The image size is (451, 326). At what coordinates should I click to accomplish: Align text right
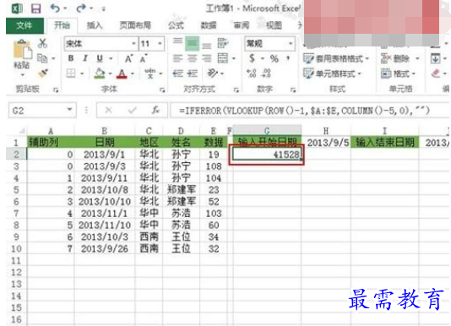coord(207,58)
